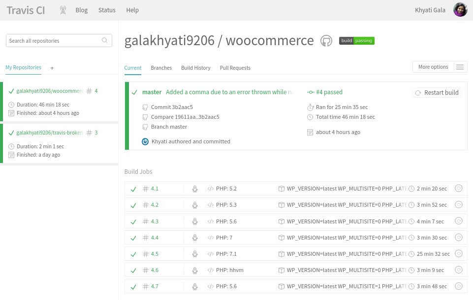Screen dimensions: 473x300
Task: Open the More options dropdown
Action: pyautogui.click(x=433, y=66)
